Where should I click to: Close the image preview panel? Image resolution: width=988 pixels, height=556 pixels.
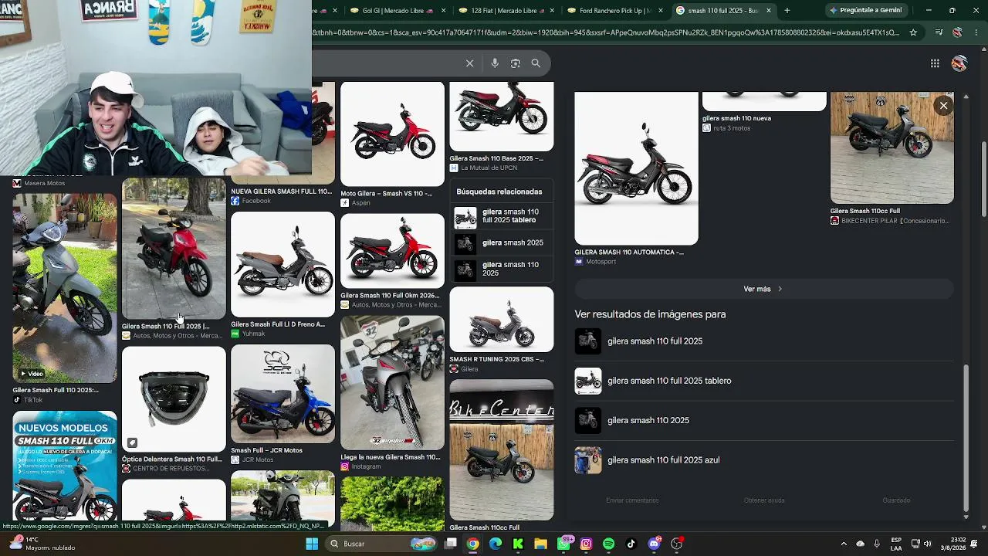943,106
